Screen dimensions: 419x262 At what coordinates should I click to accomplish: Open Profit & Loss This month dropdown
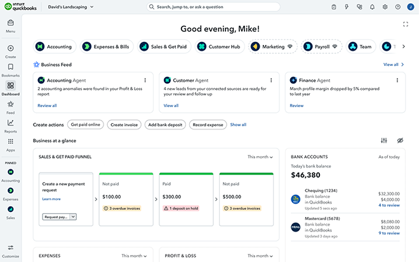tap(260, 256)
